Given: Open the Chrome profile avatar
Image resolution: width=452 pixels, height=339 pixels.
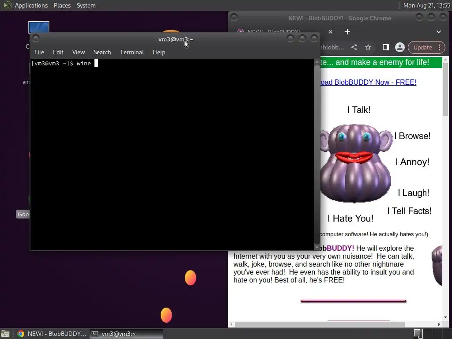Looking at the screenshot, I should coord(400,47).
